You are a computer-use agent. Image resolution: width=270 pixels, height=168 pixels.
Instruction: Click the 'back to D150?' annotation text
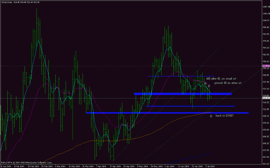click(225, 116)
